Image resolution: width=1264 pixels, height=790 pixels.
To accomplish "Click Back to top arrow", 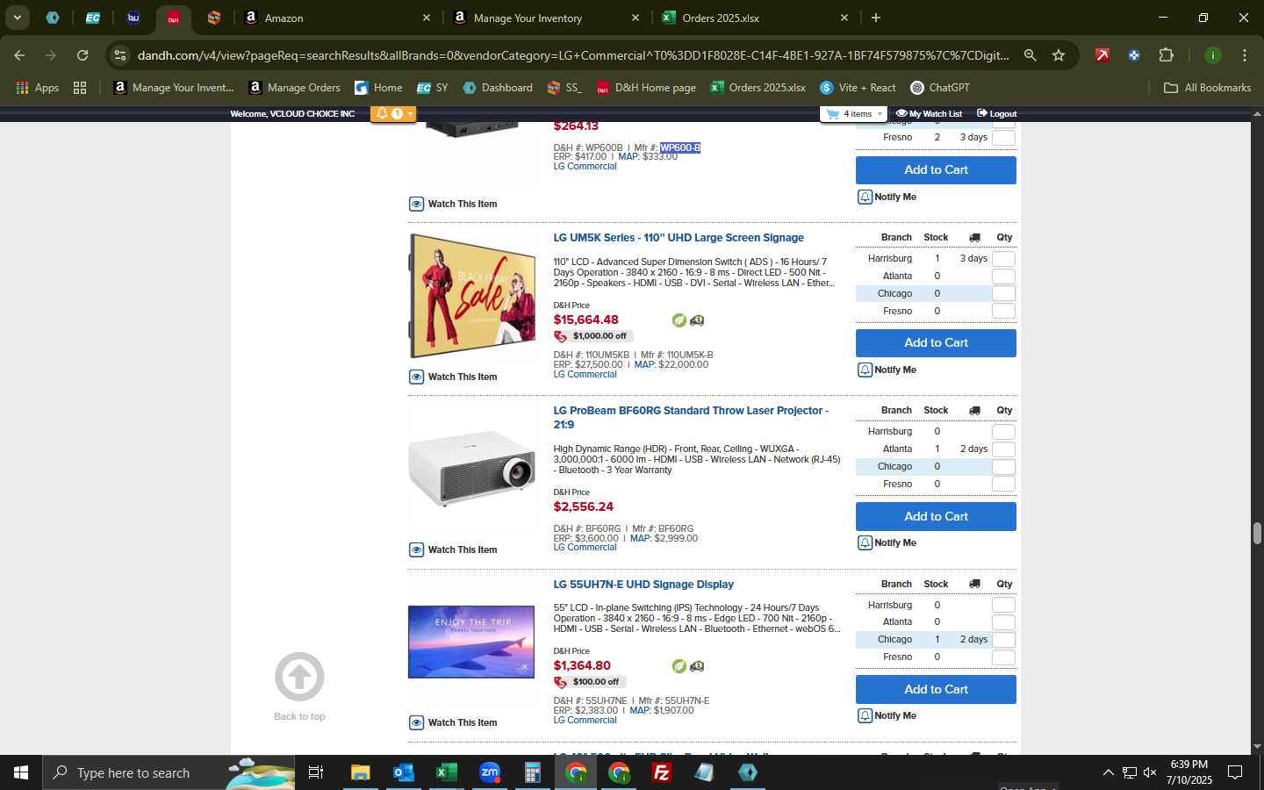I will coord(299,677).
